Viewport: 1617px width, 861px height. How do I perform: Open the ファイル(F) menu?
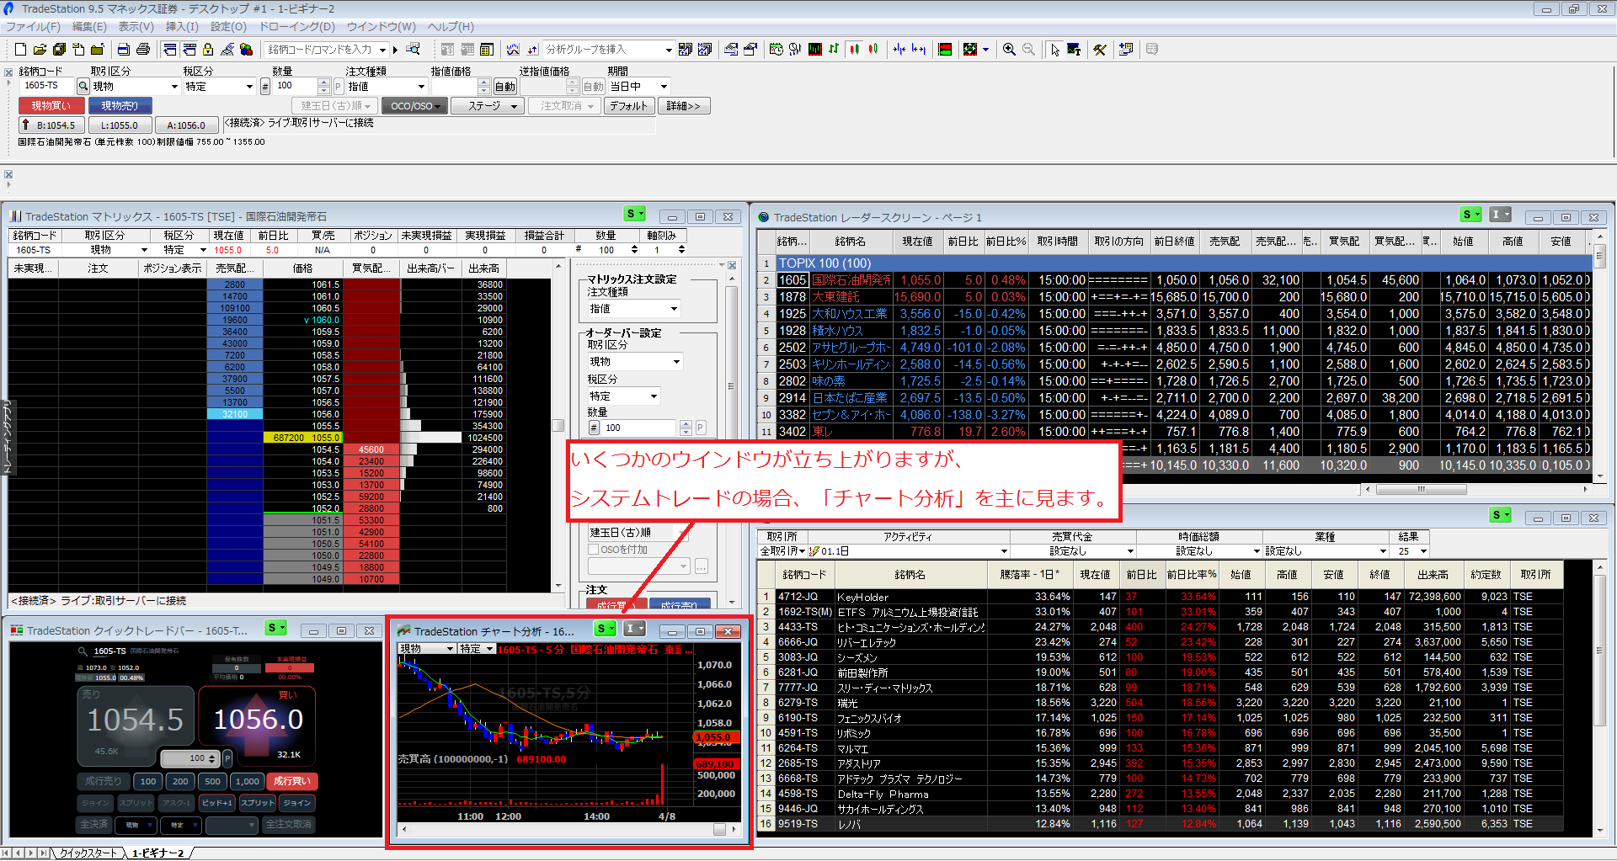[x=33, y=27]
